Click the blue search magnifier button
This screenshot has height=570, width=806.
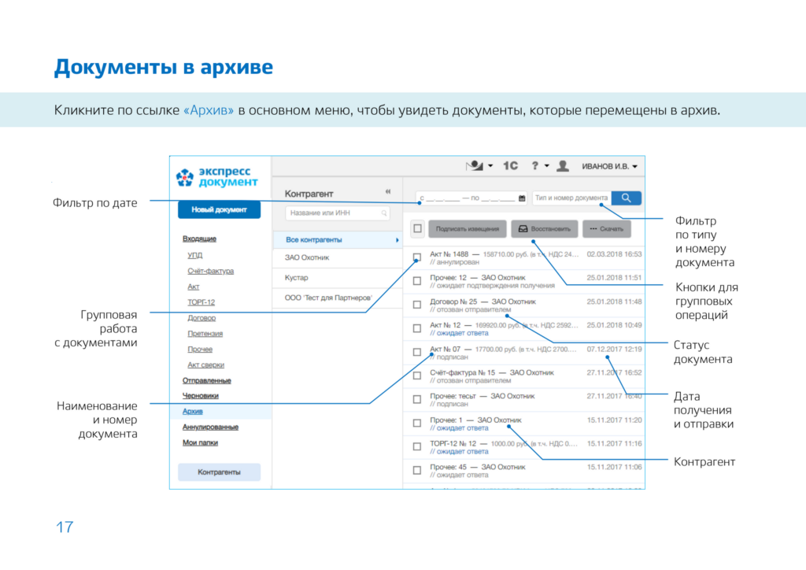click(626, 198)
